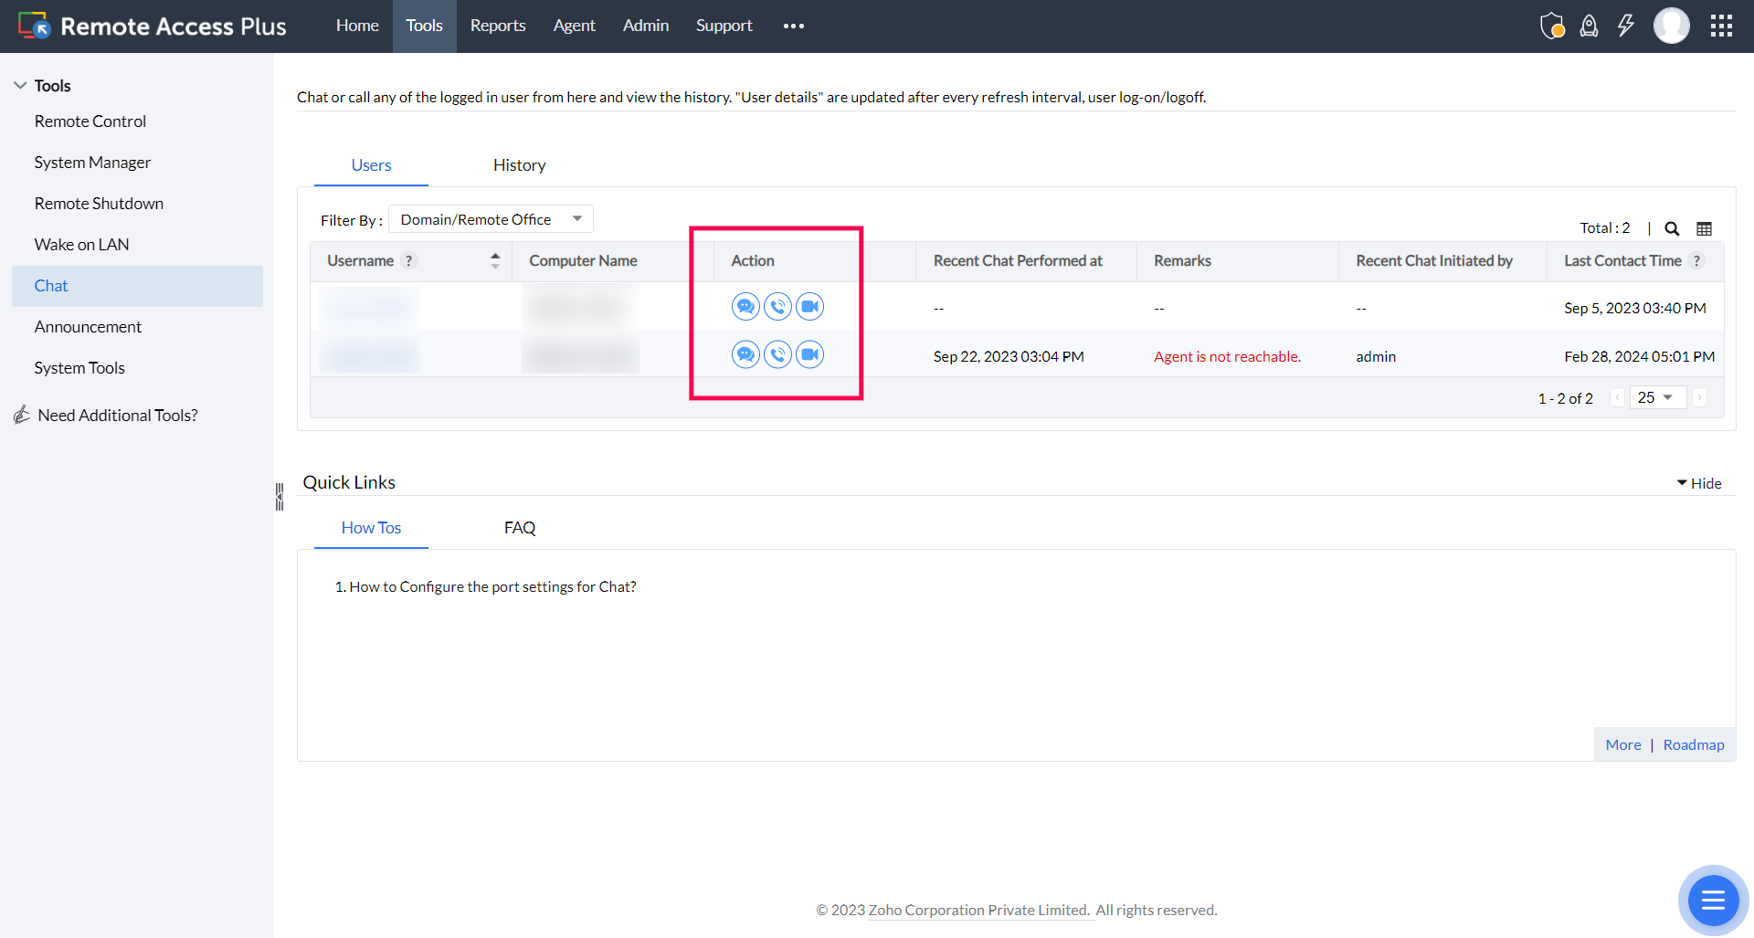
Task: Search the users table
Action: coord(1672,228)
